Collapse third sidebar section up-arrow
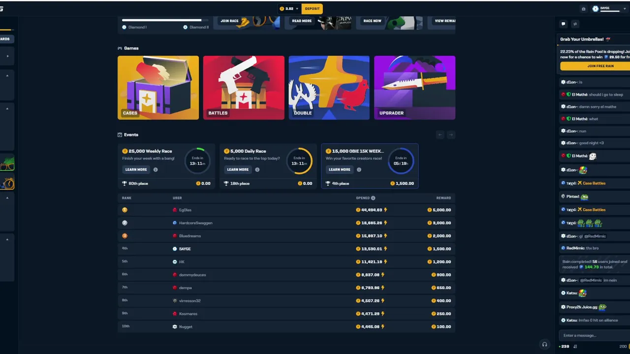This screenshot has width=630, height=354. [7, 109]
